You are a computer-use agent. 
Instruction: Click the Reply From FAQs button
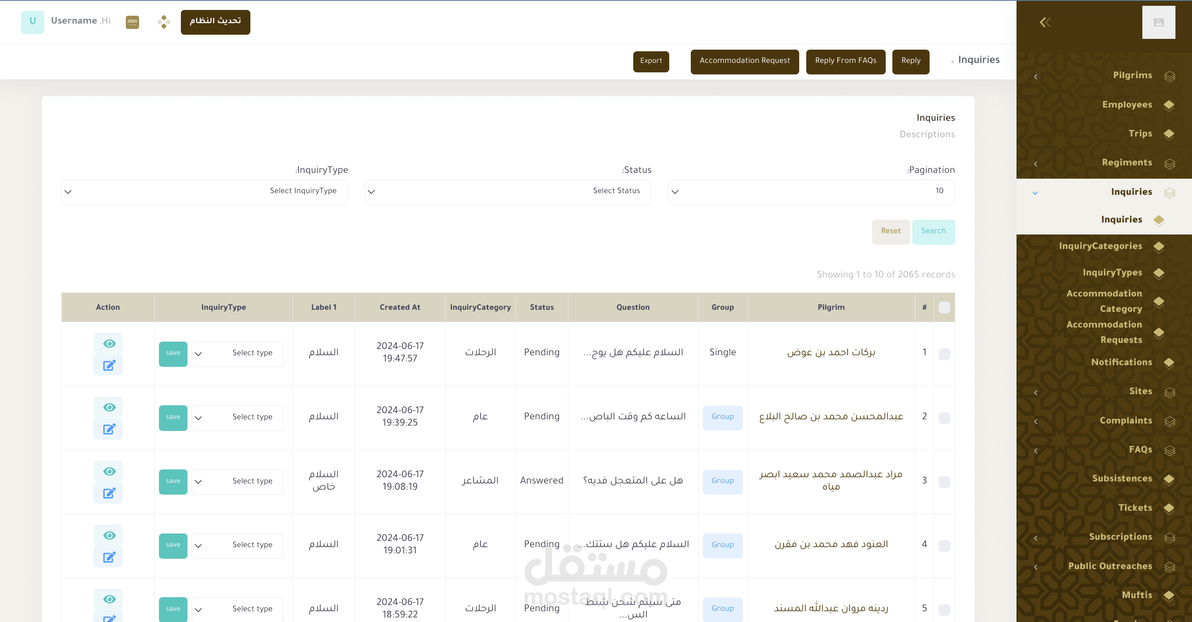[x=845, y=61]
